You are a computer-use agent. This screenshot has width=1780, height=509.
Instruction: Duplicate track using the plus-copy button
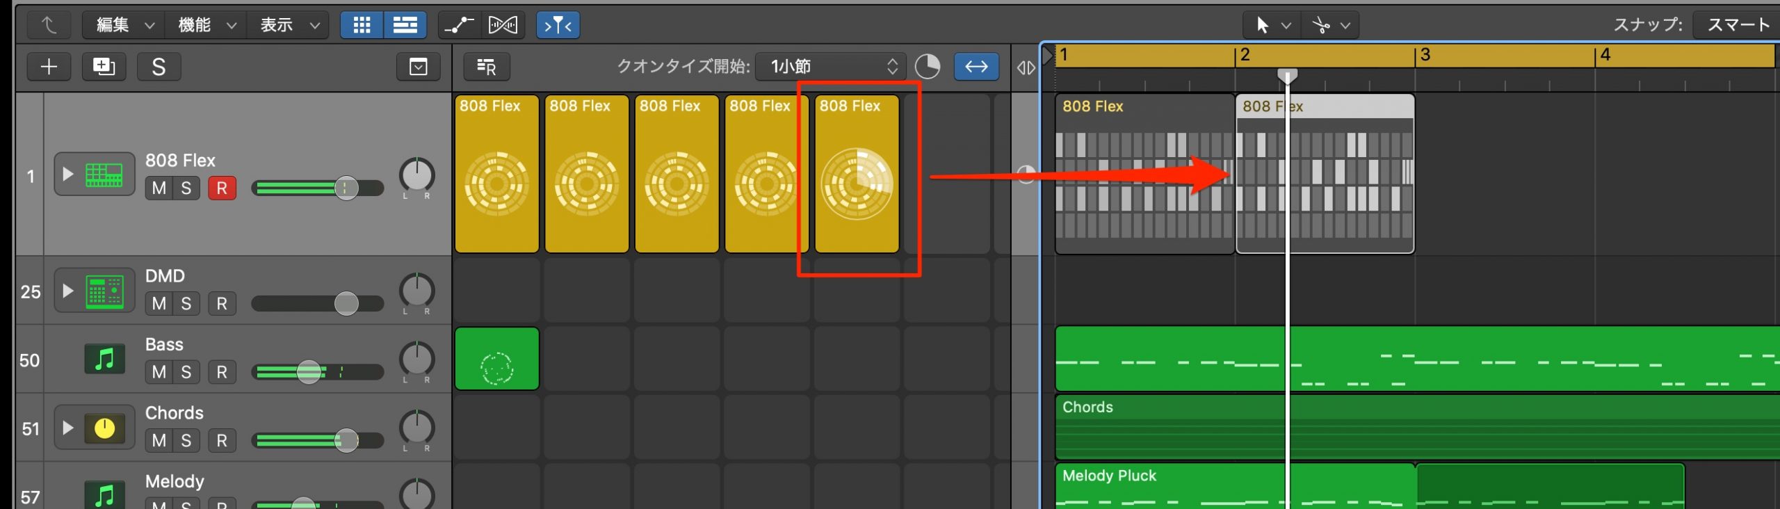point(104,67)
